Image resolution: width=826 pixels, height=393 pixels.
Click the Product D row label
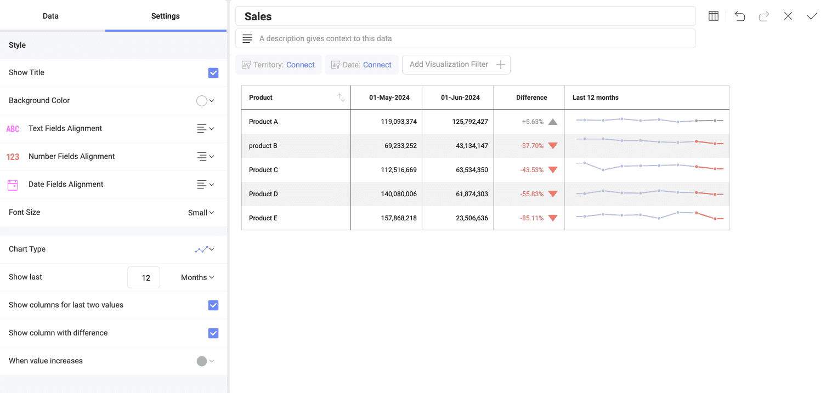[263, 194]
